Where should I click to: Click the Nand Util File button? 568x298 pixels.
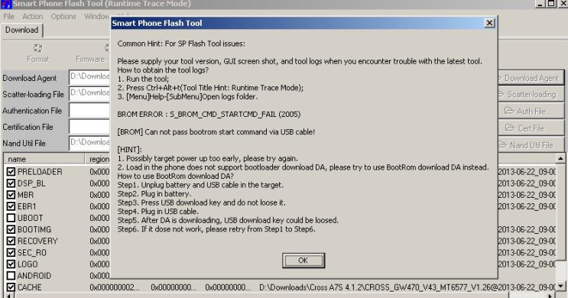pyautogui.click(x=531, y=145)
